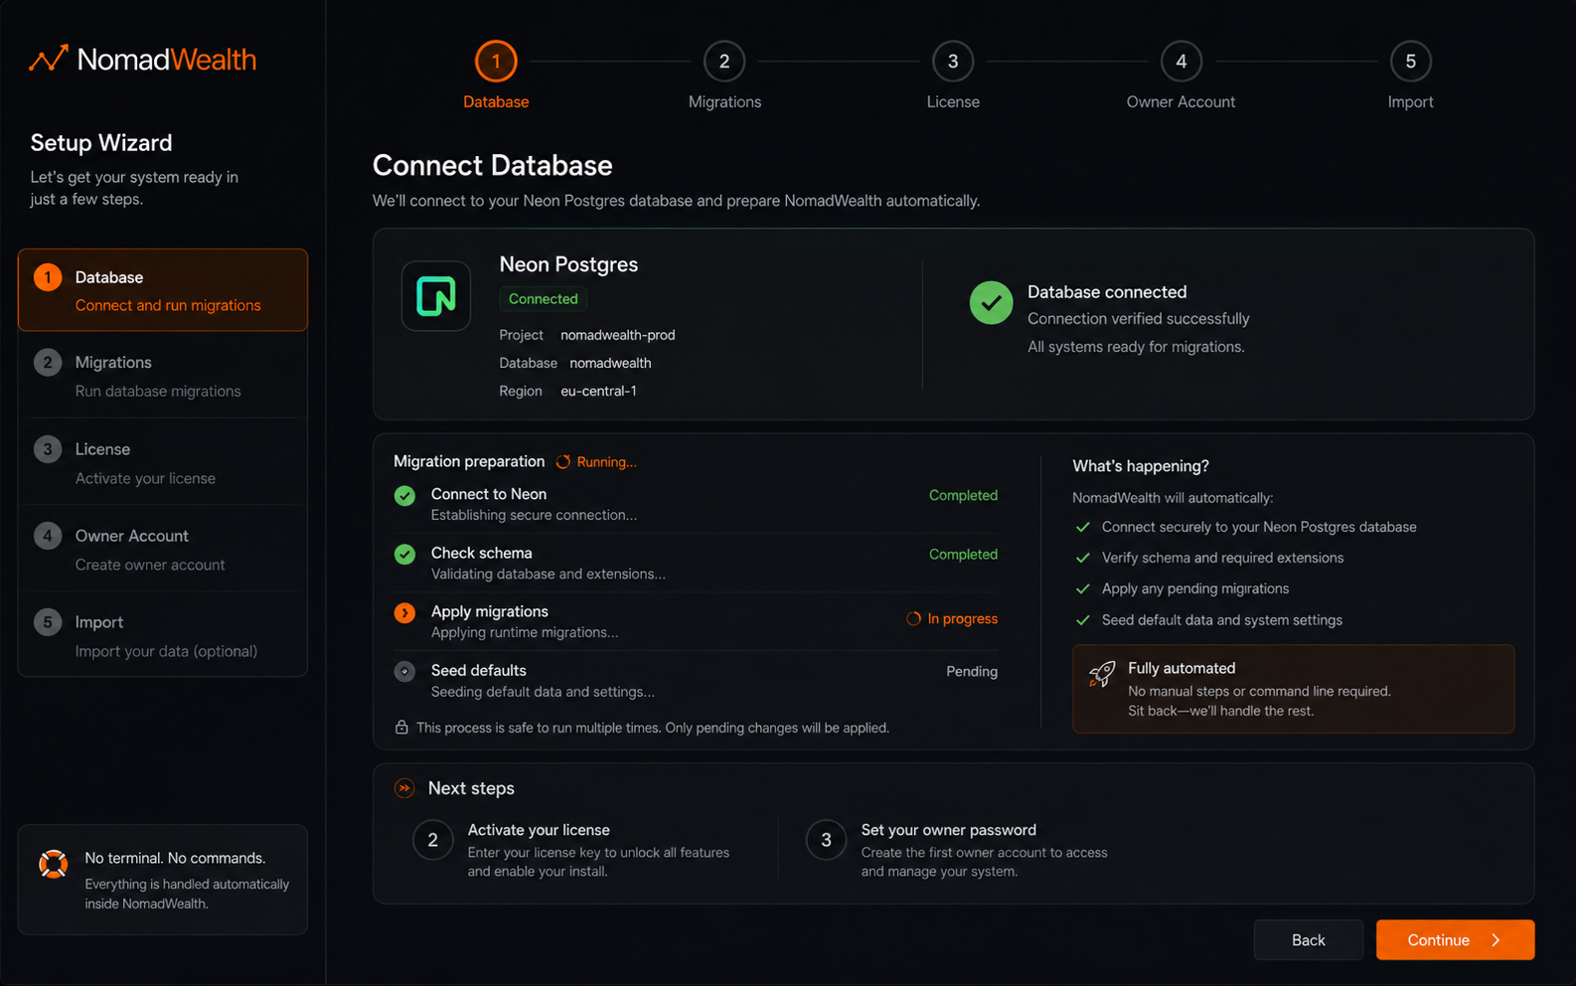The height and width of the screenshot is (986, 1576).
Task: Click the number 2 circle for Activate your license
Action: point(433,841)
